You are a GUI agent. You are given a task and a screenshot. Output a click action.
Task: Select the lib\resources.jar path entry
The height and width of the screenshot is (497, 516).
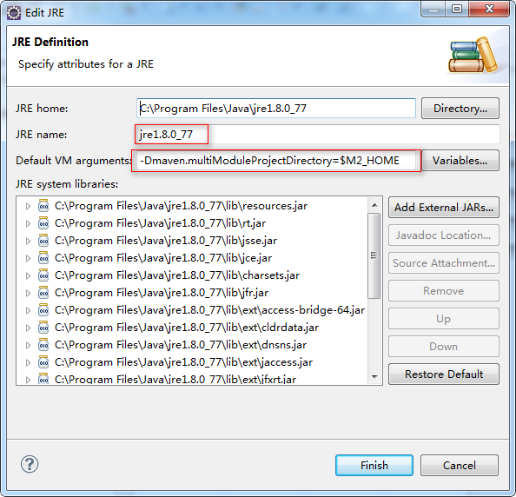(x=181, y=206)
